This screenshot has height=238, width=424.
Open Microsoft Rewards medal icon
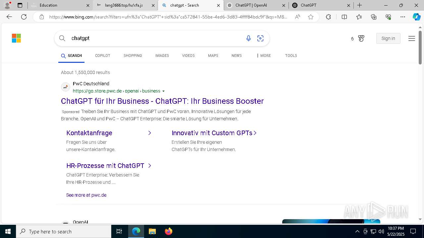(361, 38)
